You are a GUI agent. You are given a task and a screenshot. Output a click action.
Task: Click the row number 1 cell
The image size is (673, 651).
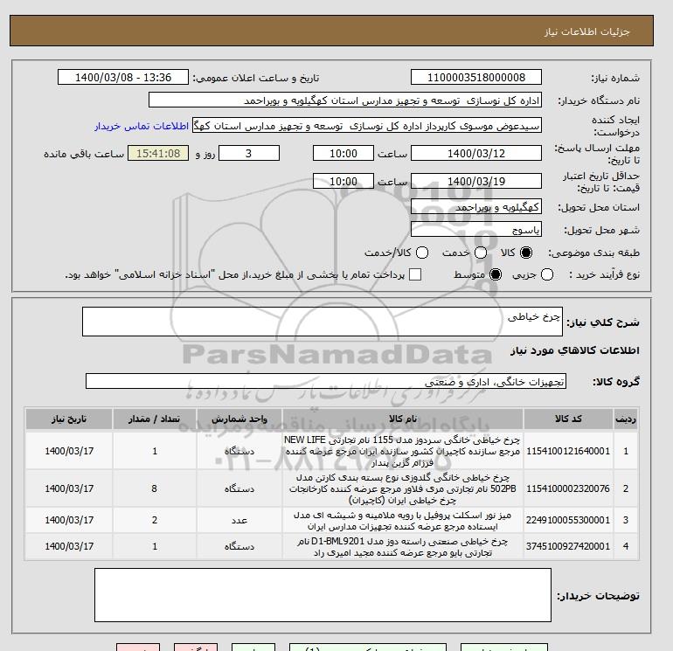626,451
